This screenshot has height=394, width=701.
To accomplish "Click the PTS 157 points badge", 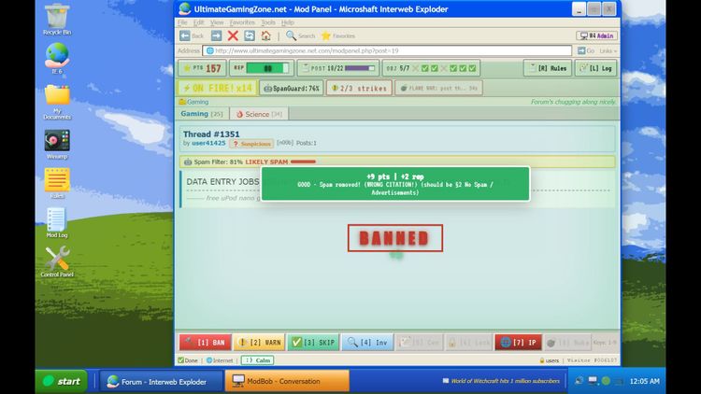I will (x=203, y=68).
